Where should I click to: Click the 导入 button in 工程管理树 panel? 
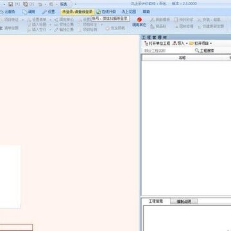178,44
